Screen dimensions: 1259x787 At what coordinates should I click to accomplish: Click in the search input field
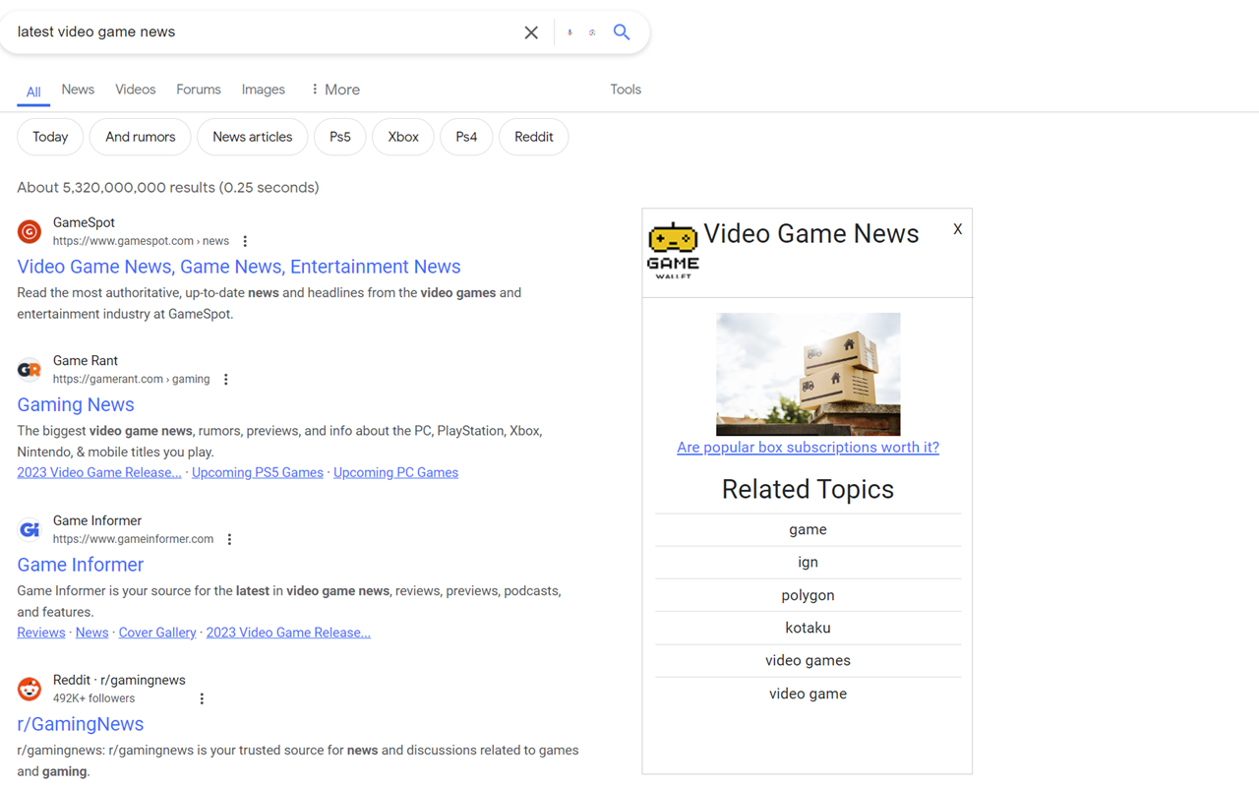[266, 31]
